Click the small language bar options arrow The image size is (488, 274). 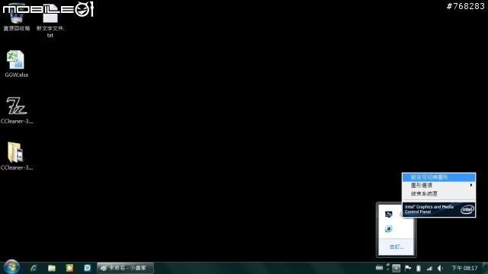(388, 269)
